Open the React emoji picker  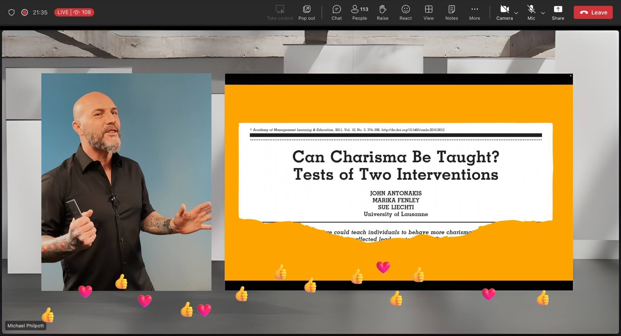tap(405, 12)
